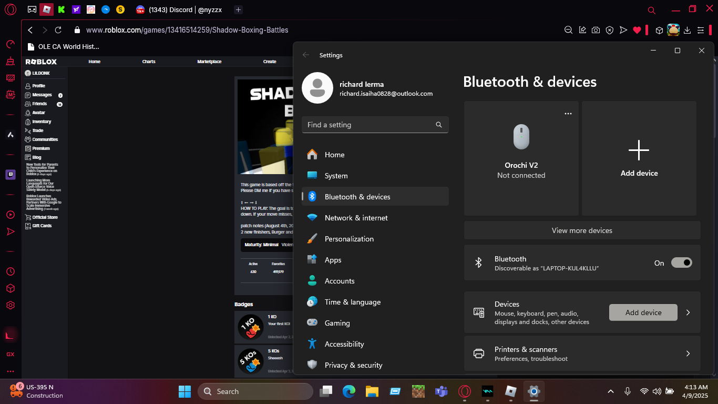Viewport: 718px width, 404px height.
Task: Switch to the Yahoo pinned tab
Action: point(76,9)
